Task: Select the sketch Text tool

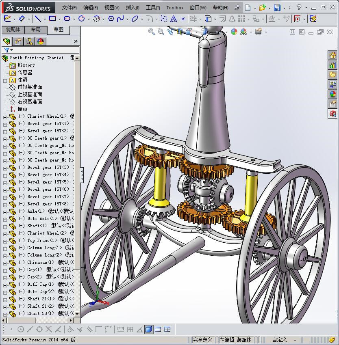Action: [174, 19]
